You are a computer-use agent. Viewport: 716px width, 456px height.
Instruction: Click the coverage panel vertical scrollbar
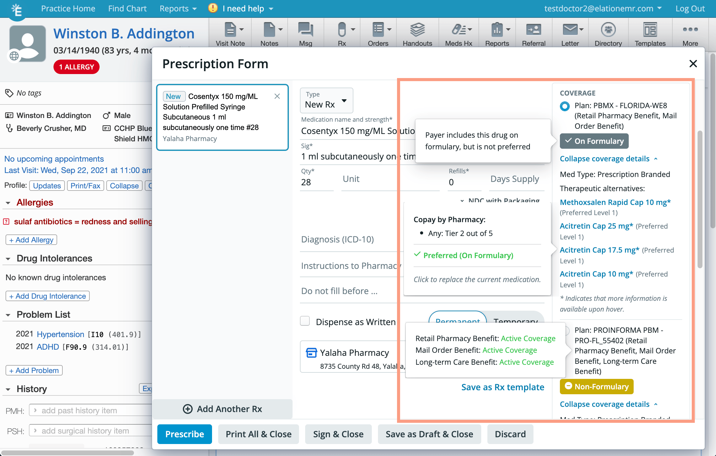700,200
